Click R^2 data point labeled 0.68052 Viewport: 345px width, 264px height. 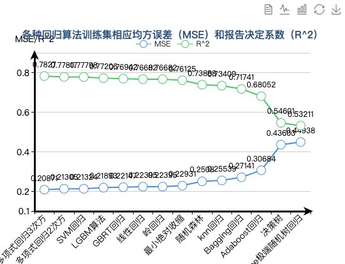click(261, 96)
